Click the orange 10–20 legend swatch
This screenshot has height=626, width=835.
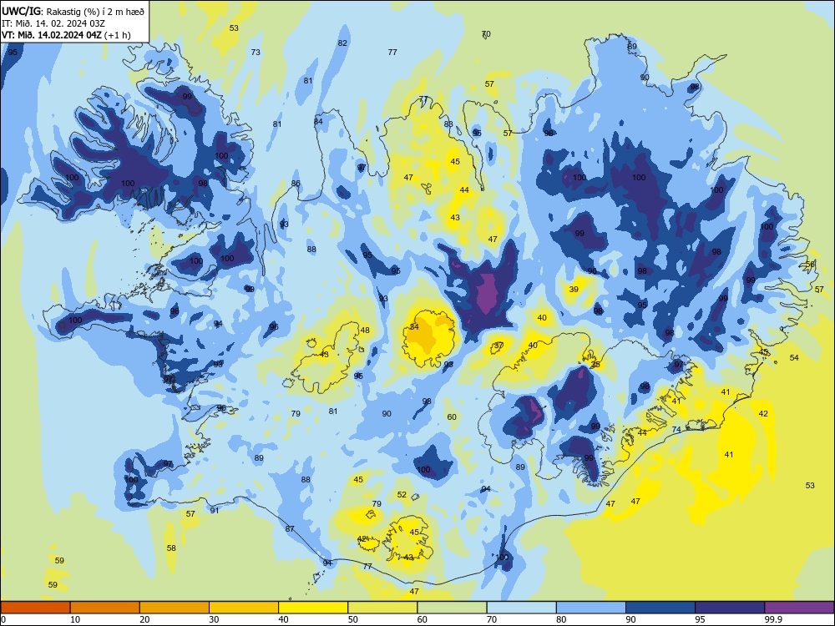pyautogui.click(x=105, y=608)
